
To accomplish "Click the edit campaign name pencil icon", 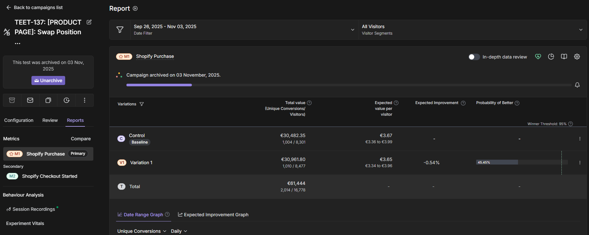I will [89, 22].
